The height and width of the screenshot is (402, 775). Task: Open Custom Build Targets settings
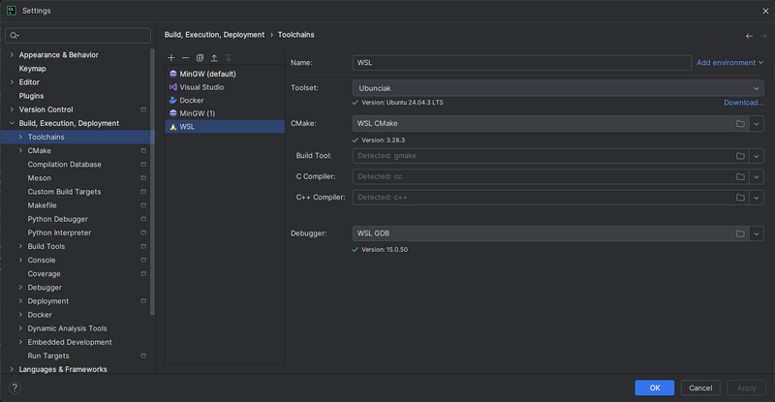pos(64,192)
